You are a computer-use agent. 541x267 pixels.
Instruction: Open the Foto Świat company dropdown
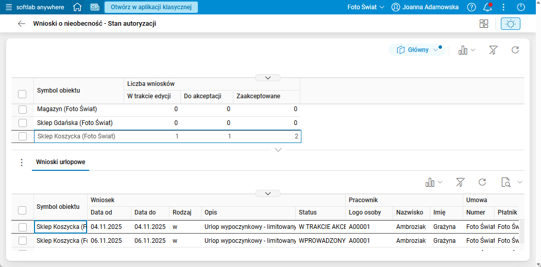coord(366,7)
